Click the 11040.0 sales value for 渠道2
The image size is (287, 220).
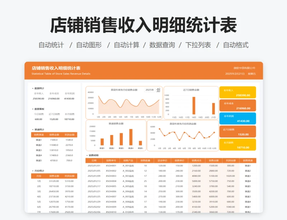54,145
